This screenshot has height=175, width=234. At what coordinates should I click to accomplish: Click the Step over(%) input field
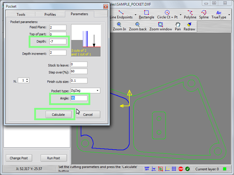[79, 71]
